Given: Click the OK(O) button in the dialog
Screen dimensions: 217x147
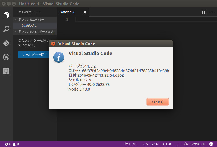Looking at the screenshot, I should (158, 102).
